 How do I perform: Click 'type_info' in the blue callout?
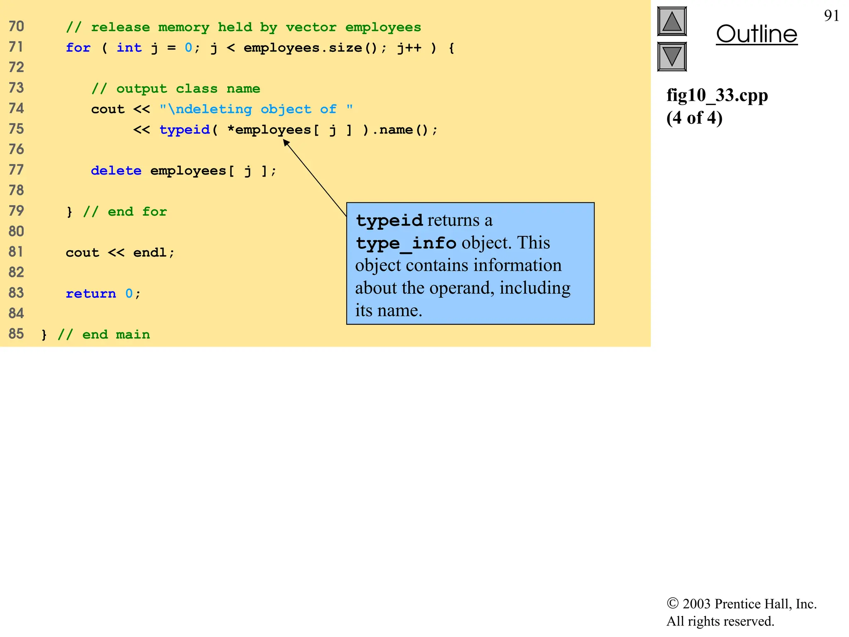[x=406, y=243]
